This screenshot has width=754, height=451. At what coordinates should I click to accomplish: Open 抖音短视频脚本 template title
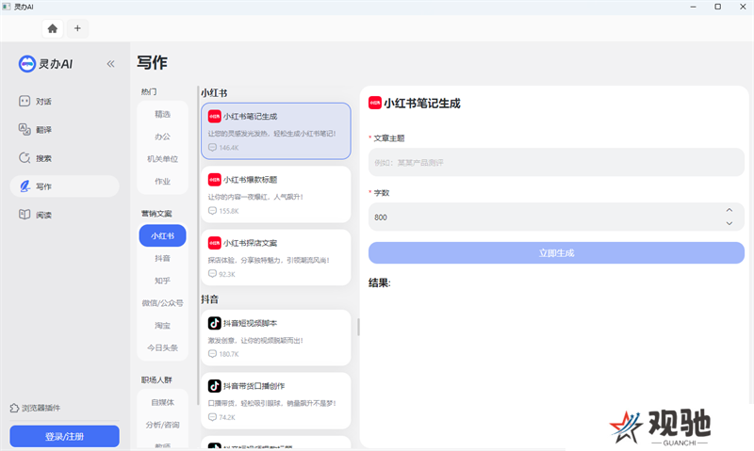[x=250, y=323]
